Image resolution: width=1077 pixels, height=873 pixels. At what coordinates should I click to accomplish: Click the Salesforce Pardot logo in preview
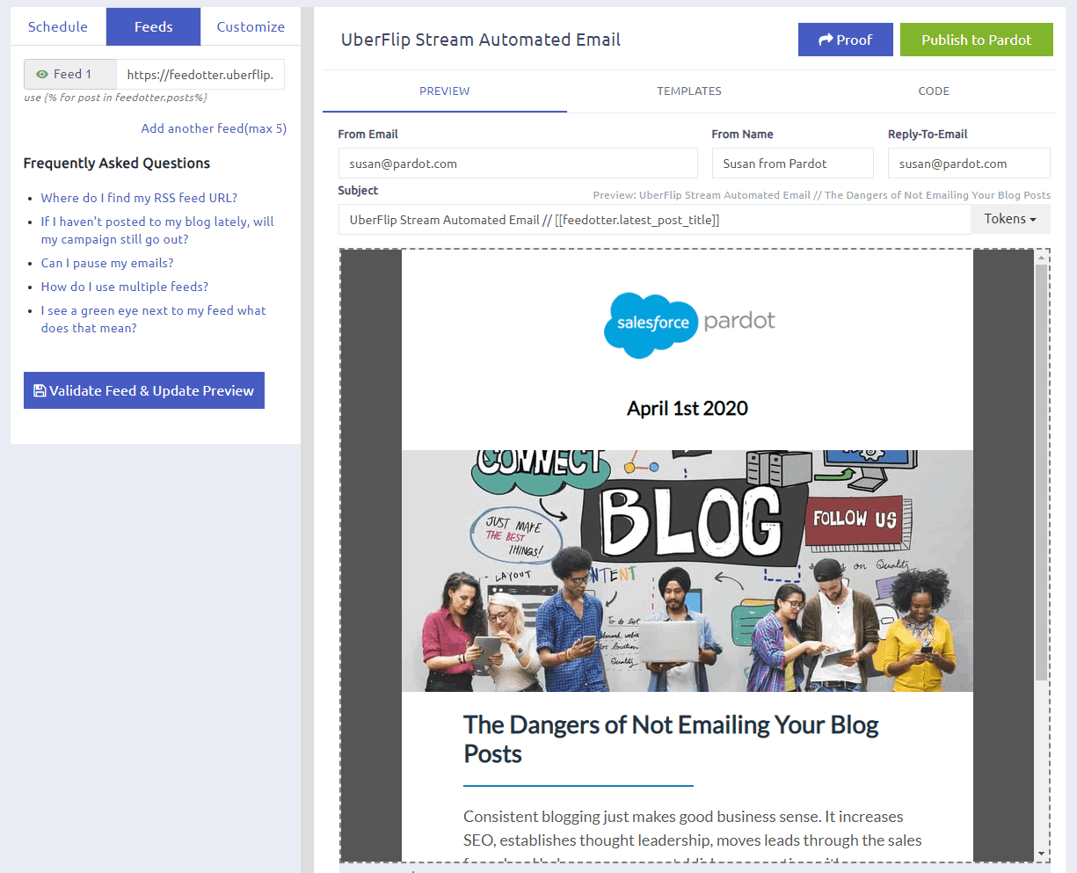point(688,324)
